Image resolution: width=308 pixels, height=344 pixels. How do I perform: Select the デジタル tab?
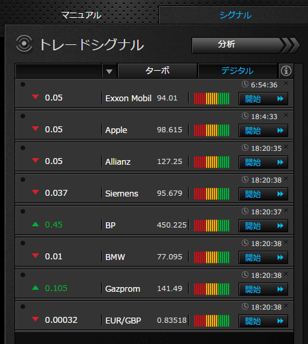click(237, 71)
